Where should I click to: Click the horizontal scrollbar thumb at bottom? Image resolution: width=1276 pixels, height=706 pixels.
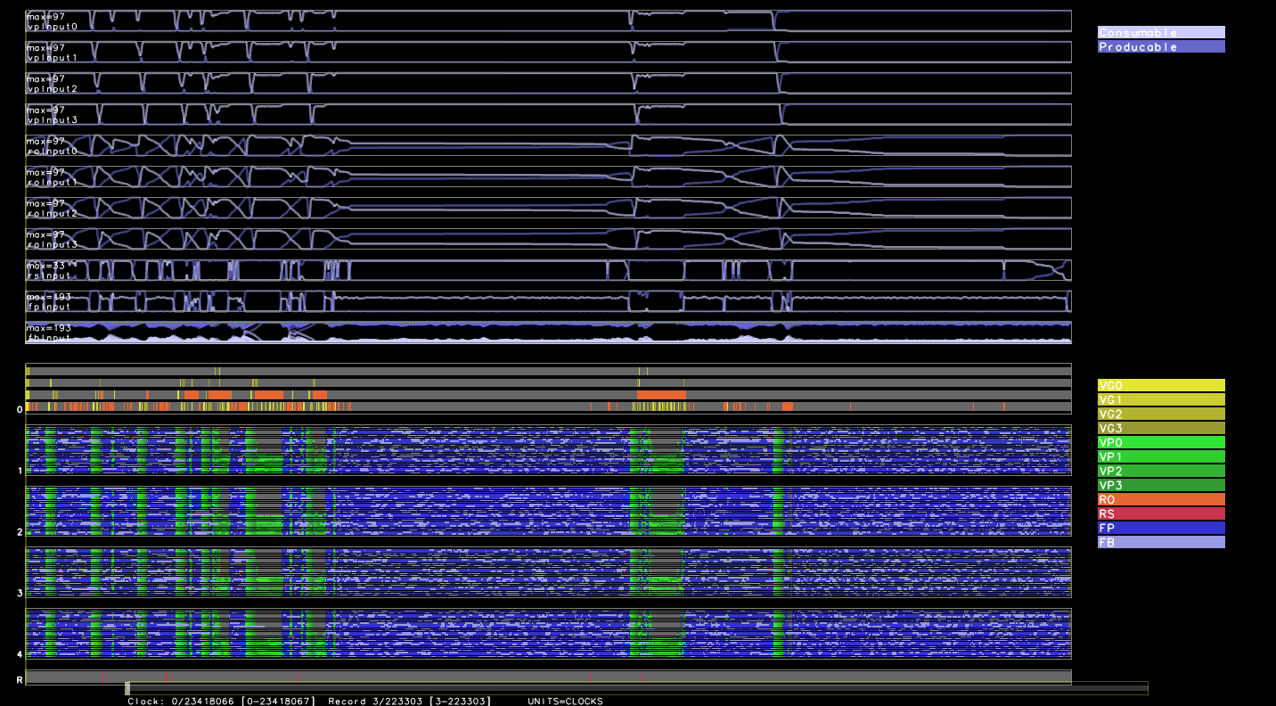tap(127, 688)
